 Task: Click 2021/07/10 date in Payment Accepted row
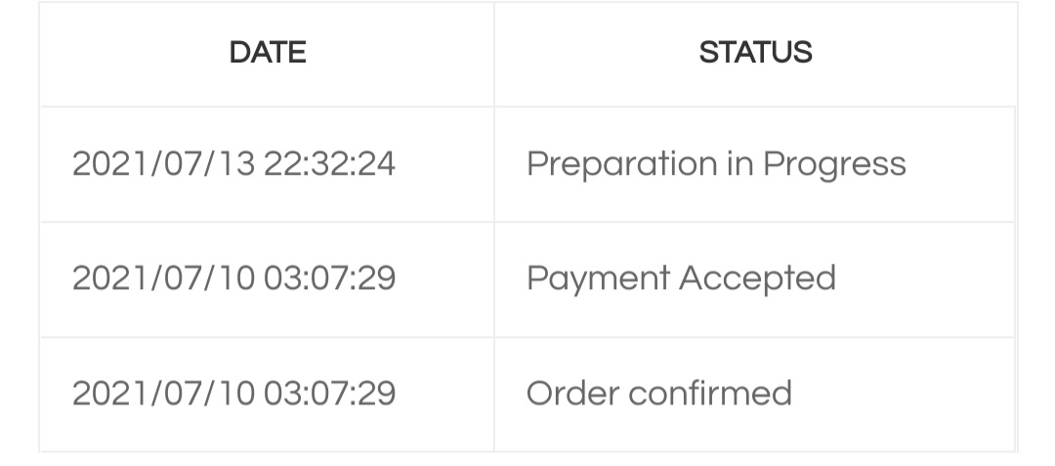(163, 278)
